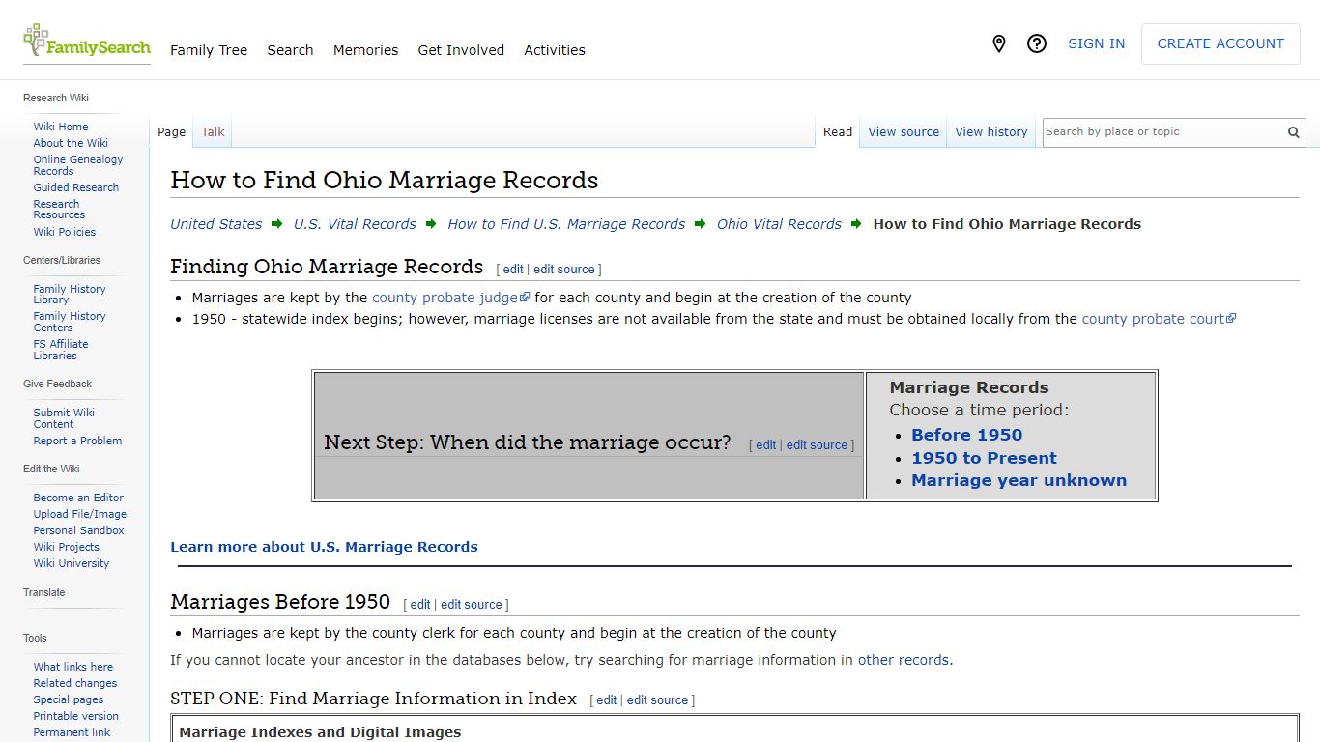The image size is (1320, 742).
Task: Open Family History Centers link
Action: [70, 322]
